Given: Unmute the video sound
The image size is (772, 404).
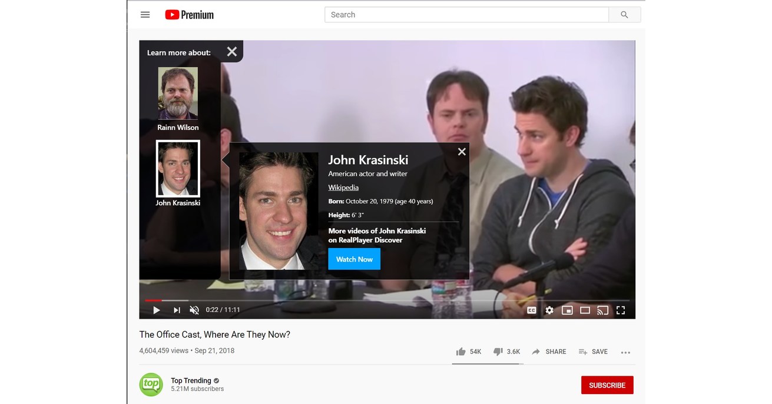Looking at the screenshot, I should [x=194, y=310].
